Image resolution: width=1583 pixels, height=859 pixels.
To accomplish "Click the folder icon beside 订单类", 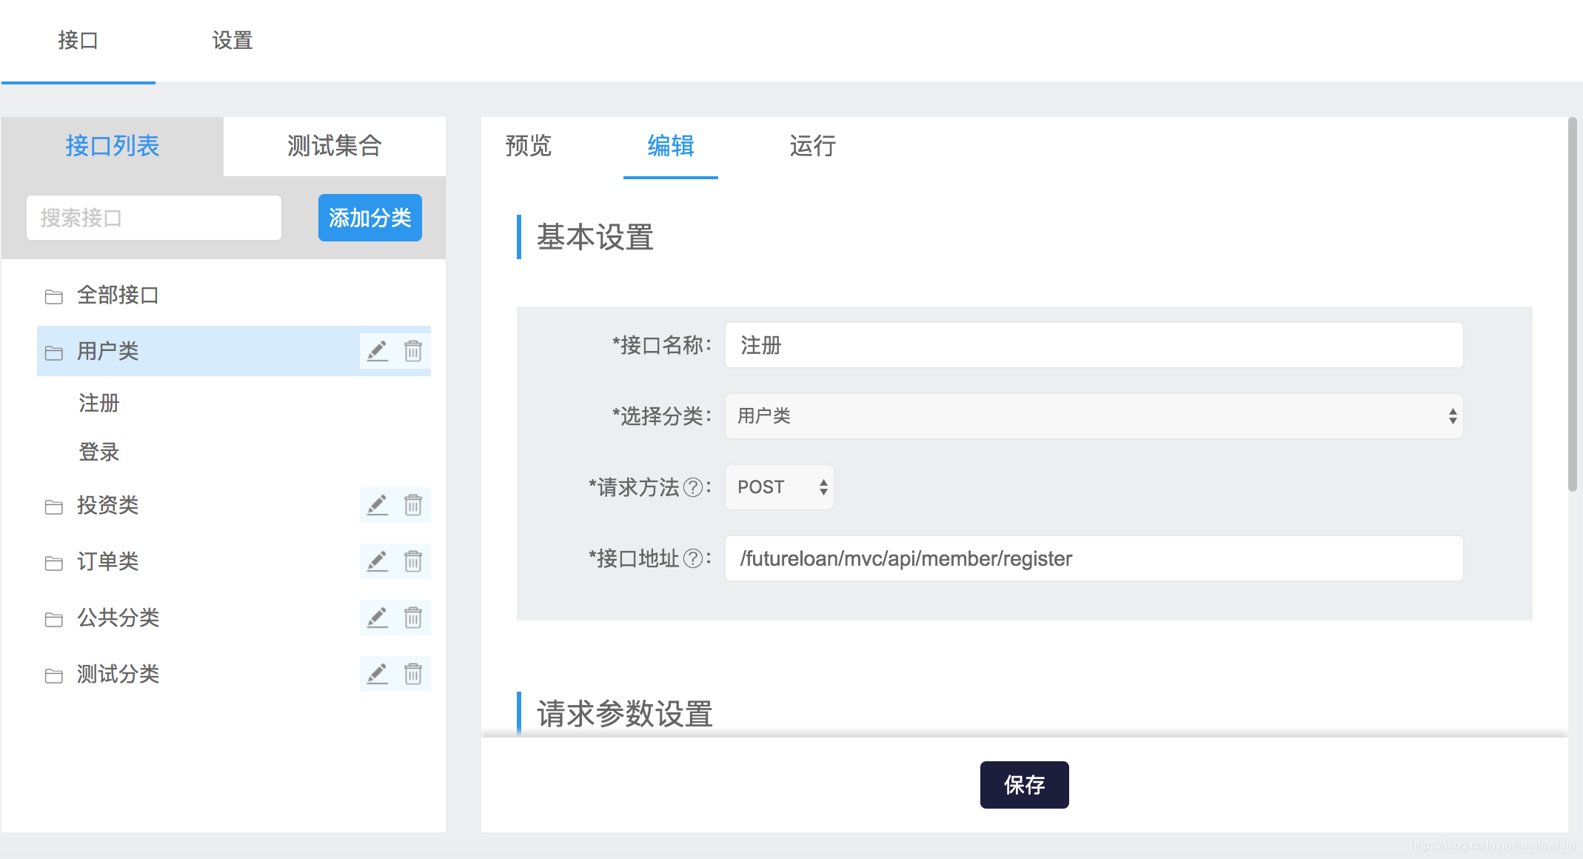I will (53, 563).
